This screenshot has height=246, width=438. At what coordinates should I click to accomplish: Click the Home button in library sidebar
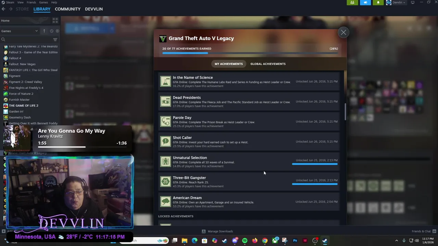(25, 20)
